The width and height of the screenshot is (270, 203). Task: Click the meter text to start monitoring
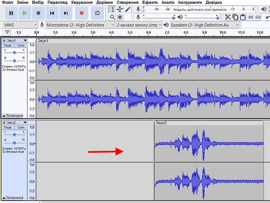(x=200, y=9)
